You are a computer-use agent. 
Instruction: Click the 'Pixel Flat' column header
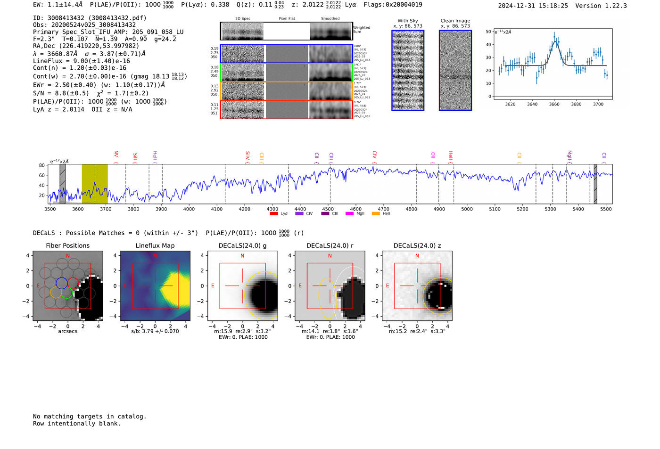287,18
